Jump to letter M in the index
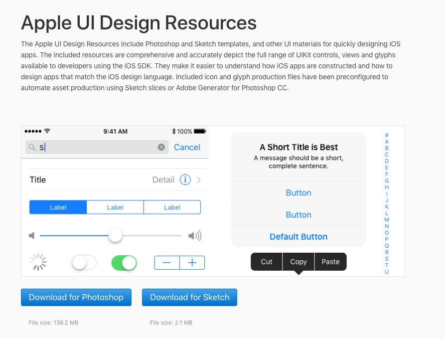Image resolution: width=445 pixels, height=339 pixels. [387, 220]
